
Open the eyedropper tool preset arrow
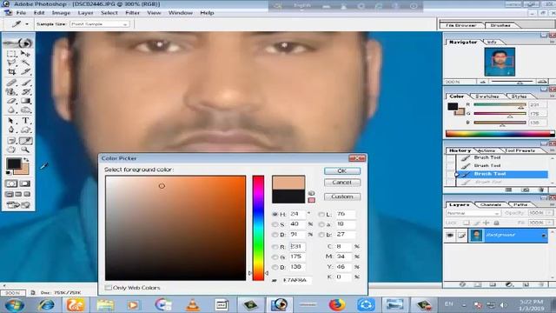pyautogui.click(x=27, y=24)
